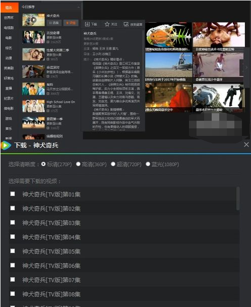251x307 pixels.
Task: Click the 神犬奇兵 details popup scrollbar
Action: pyautogui.click(x=144, y=59)
